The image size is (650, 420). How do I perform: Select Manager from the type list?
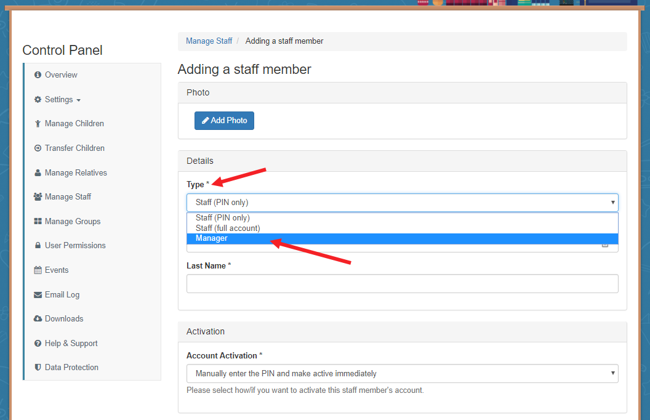click(x=402, y=238)
